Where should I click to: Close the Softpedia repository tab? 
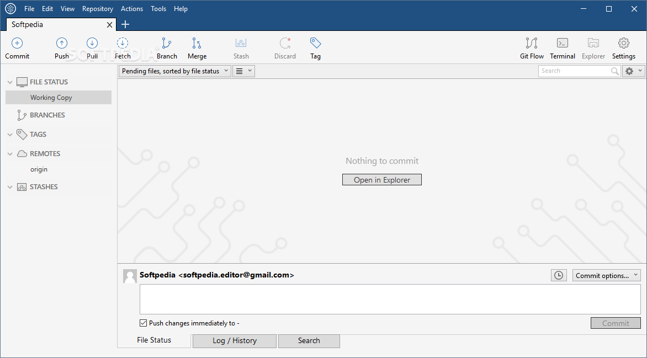pyautogui.click(x=109, y=25)
